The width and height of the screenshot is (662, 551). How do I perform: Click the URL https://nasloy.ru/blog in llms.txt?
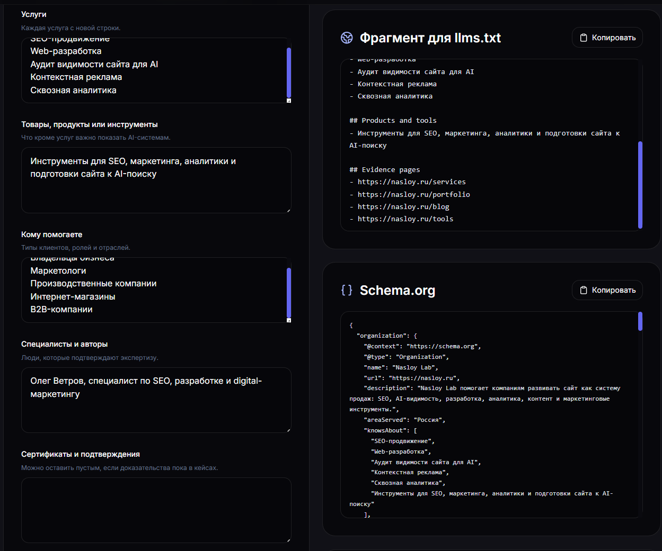[403, 206]
